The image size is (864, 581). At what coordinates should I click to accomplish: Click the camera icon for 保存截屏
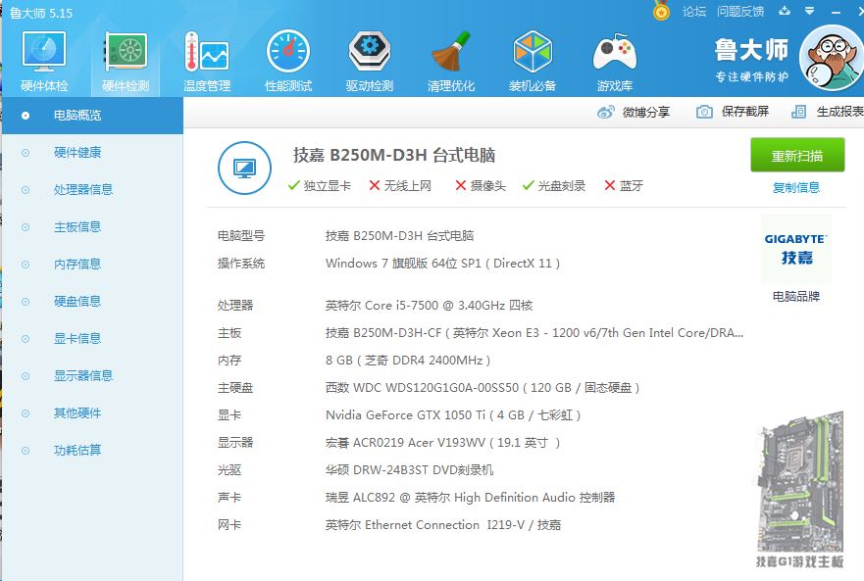[x=703, y=113]
